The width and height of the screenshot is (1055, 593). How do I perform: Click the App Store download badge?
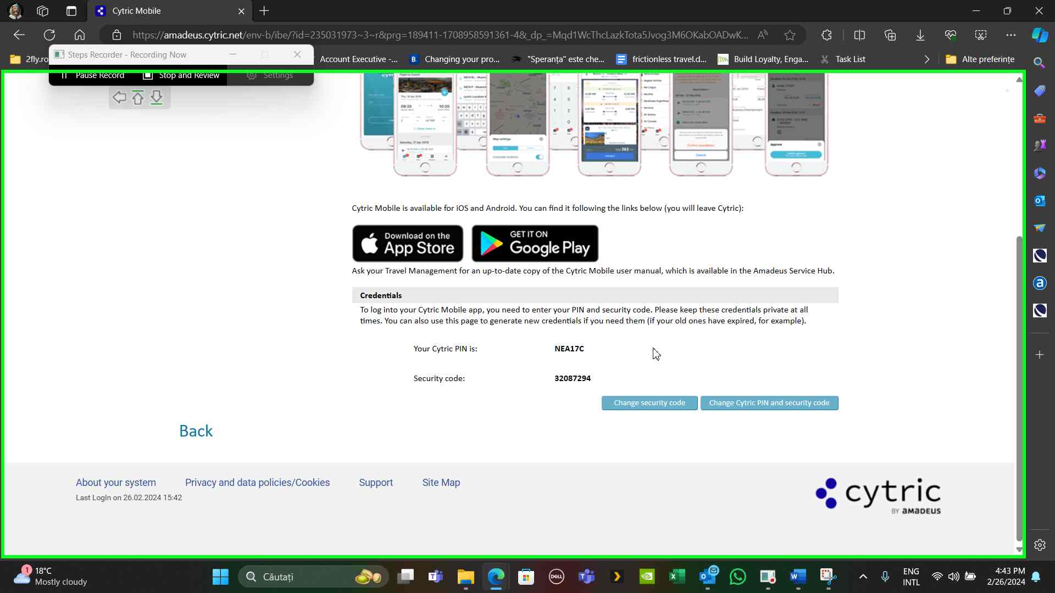(x=407, y=243)
